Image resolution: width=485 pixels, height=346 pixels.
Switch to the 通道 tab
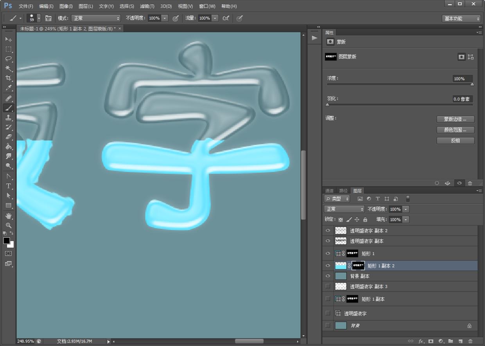[x=329, y=191]
